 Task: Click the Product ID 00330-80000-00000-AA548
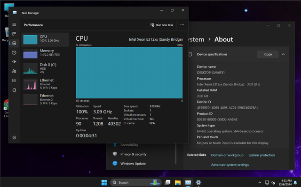coord(217,120)
